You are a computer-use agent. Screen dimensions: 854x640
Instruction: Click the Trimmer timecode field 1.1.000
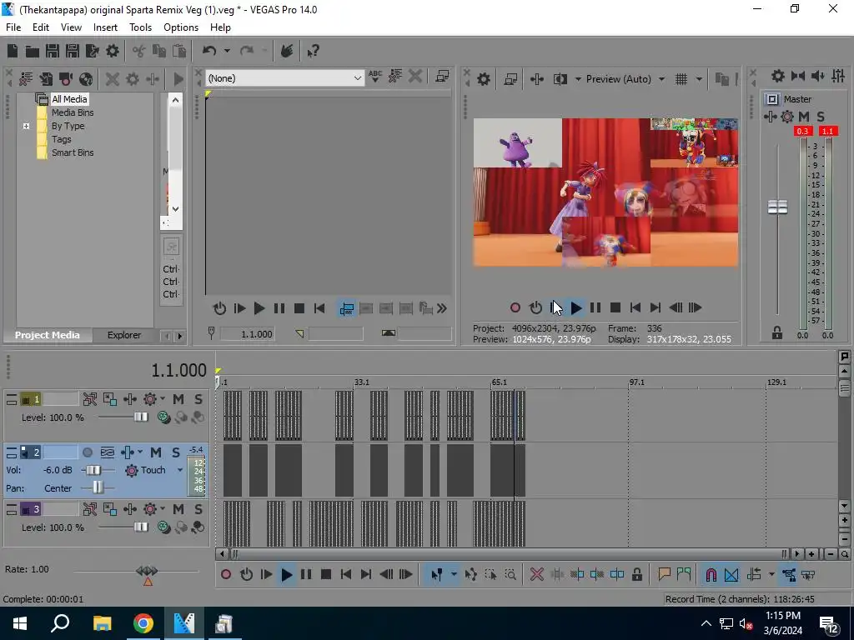coord(247,334)
